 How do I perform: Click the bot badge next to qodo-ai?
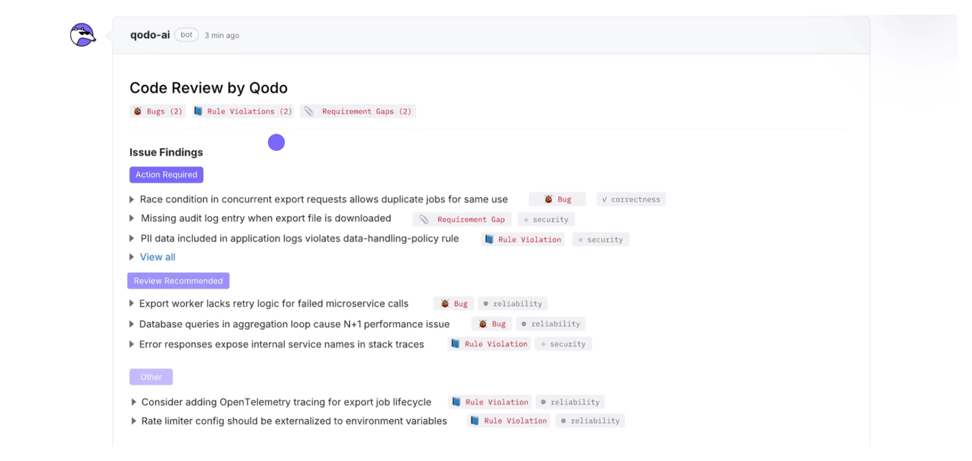tap(187, 35)
